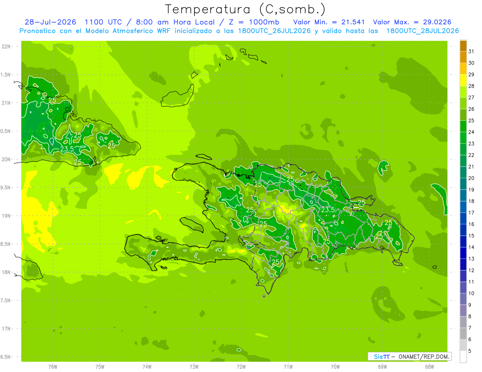Click the green 24 degree legend swatch
Image resolution: width=482 pixels, height=372 pixels.
click(x=463, y=126)
